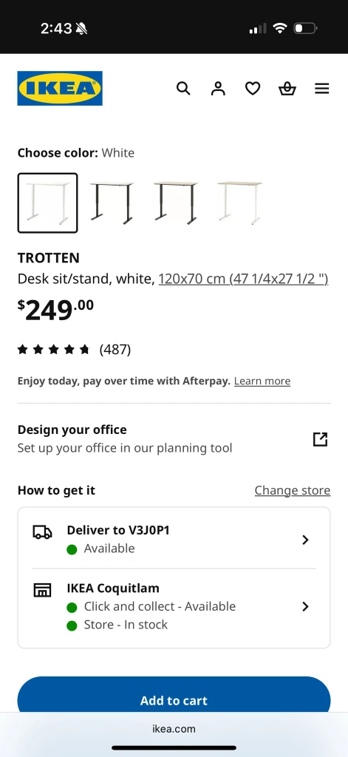Go to IKEA home via logo
The width and height of the screenshot is (348, 757).
click(x=60, y=89)
